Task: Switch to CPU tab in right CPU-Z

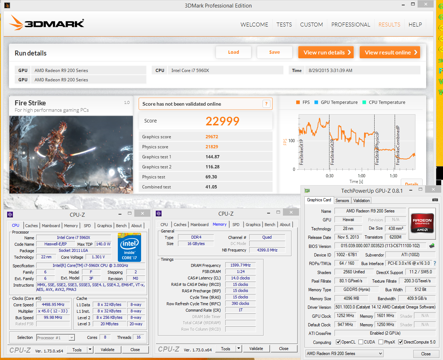Action: click(164, 225)
